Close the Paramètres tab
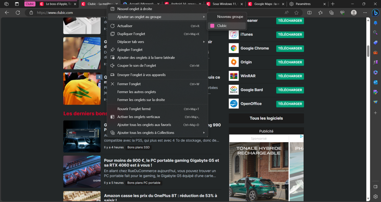 point(324,4)
